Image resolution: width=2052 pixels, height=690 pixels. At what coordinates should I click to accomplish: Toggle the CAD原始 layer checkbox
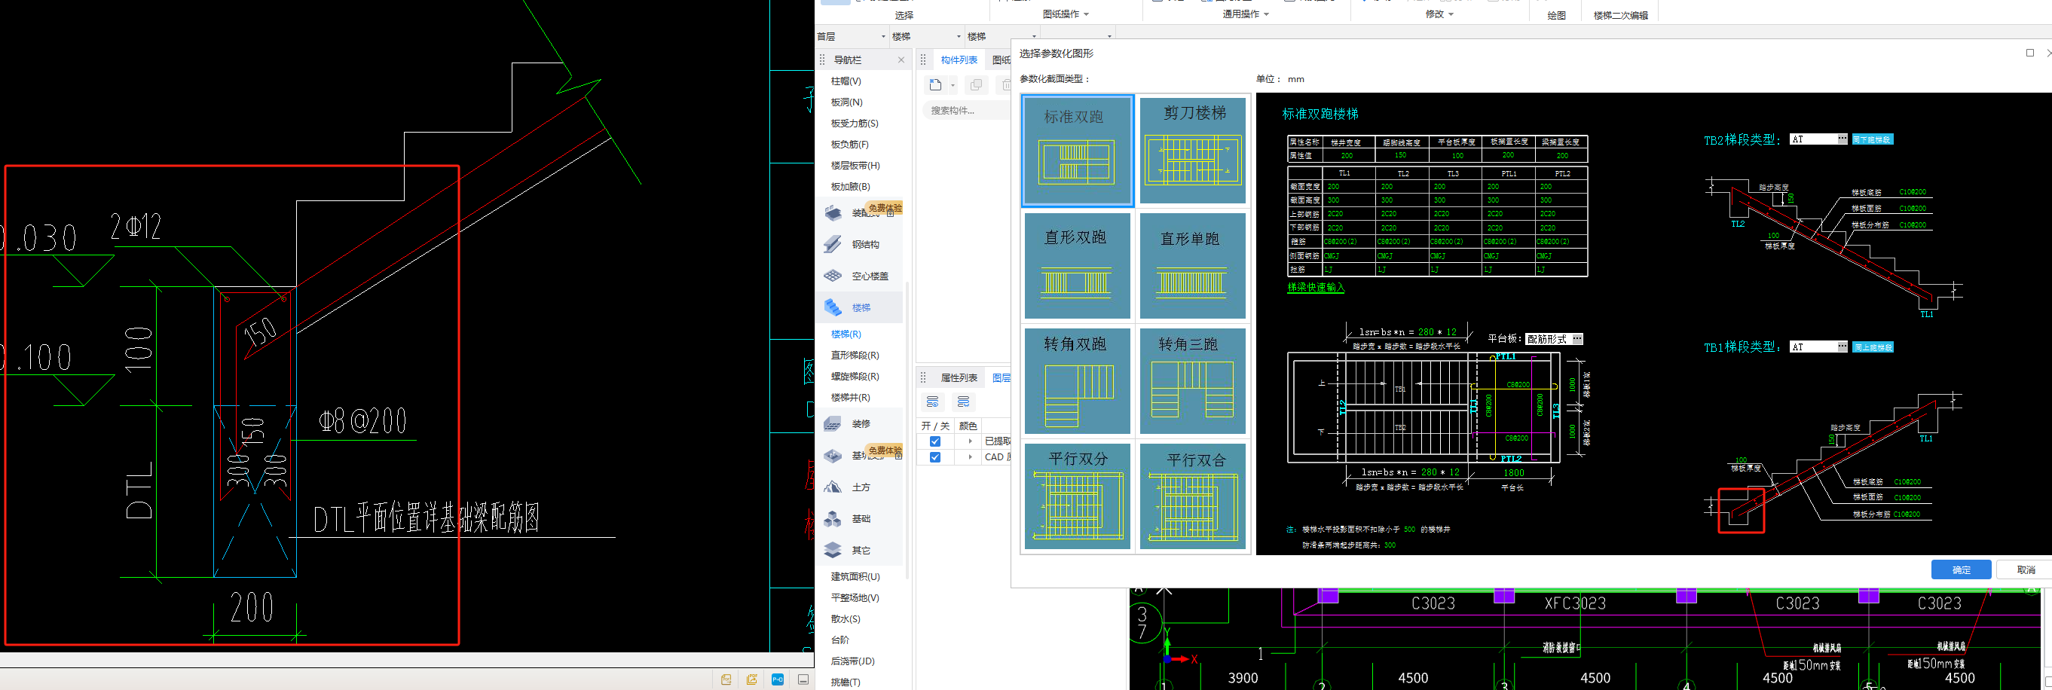[935, 457]
